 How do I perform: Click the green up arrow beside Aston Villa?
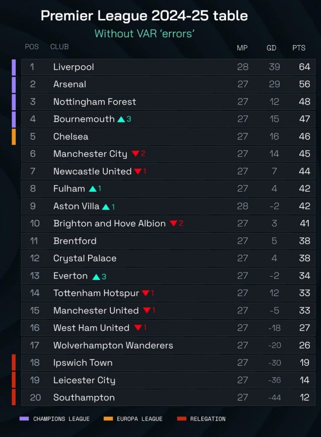(x=106, y=207)
